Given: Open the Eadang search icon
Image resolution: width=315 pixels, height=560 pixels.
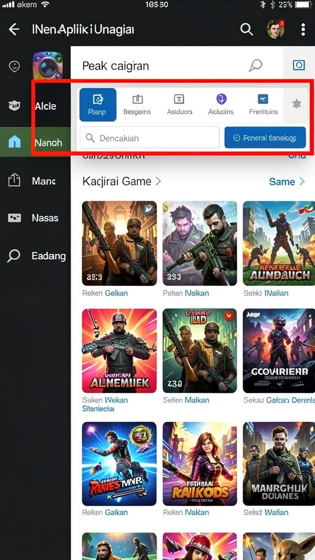Looking at the screenshot, I should pyautogui.click(x=14, y=256).
